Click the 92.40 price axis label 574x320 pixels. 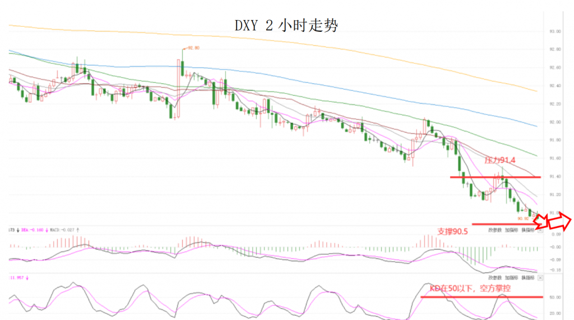(555, 86)
